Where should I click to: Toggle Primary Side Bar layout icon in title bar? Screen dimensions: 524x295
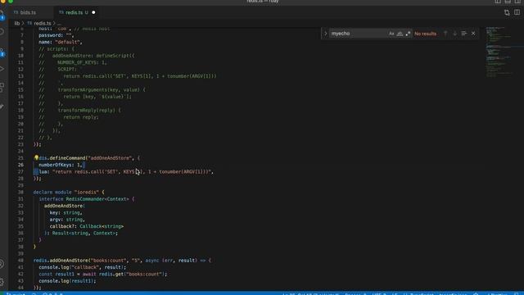coord(498,2)
